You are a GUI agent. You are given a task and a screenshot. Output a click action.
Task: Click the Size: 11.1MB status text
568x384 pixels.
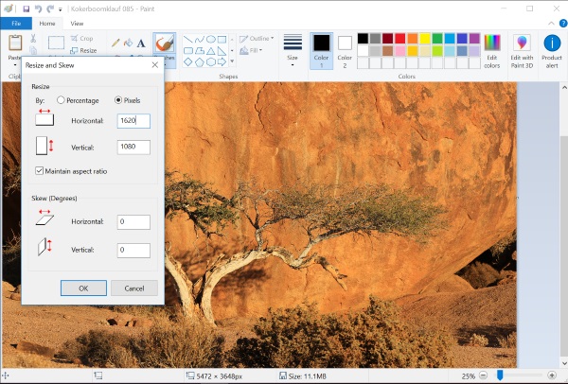307,376
